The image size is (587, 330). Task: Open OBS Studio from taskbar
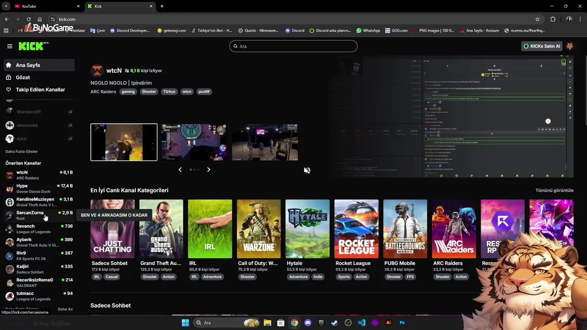tap(348, 323)
